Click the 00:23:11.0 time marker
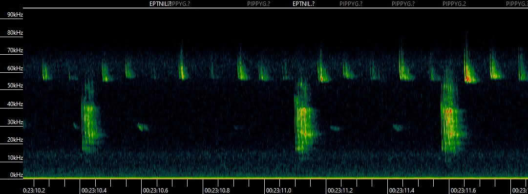The height and width of the screenshot is (194, 528). (279, 190)
